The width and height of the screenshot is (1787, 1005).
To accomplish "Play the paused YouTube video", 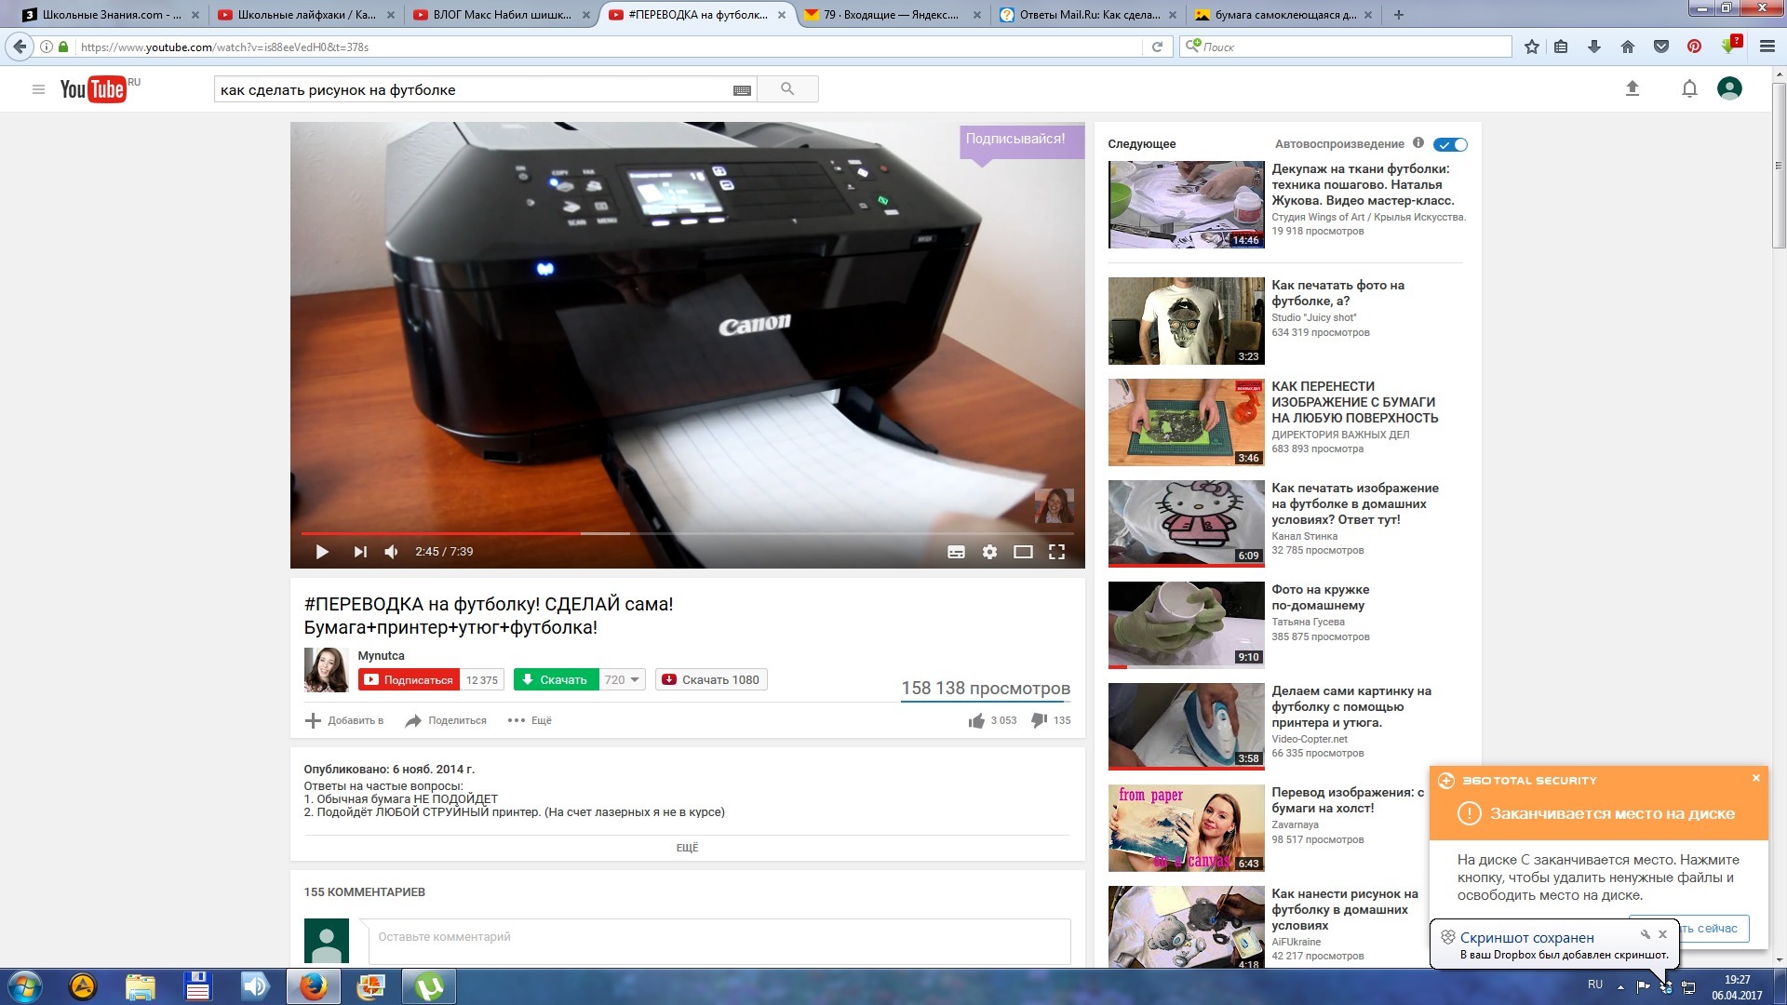I will 322,552.
